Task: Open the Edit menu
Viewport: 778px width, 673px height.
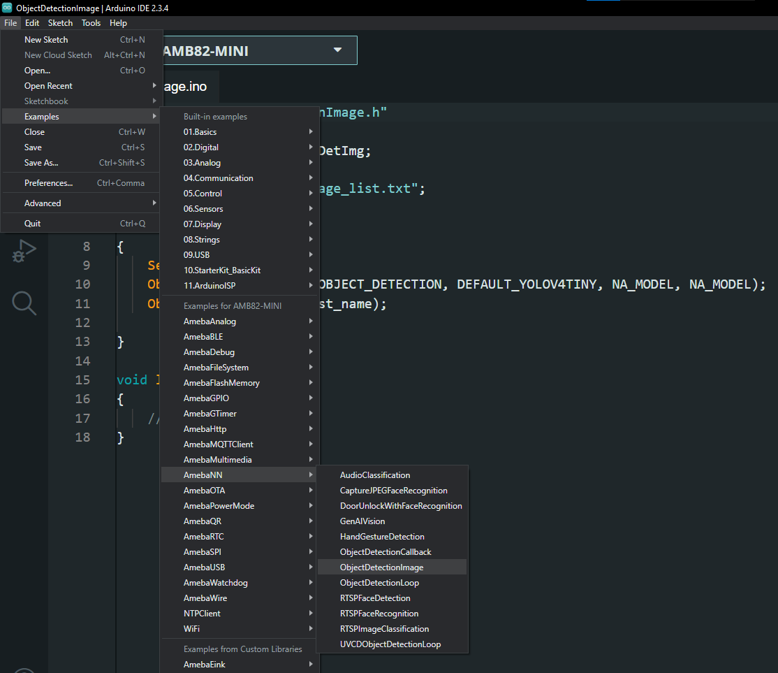Action: (32, 23)
